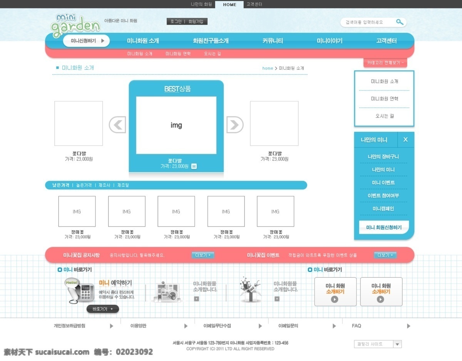This screenshot has width=462, height=361.
Task: Click the 미니 회원신청하기 sidebar button
Action: 384,227
